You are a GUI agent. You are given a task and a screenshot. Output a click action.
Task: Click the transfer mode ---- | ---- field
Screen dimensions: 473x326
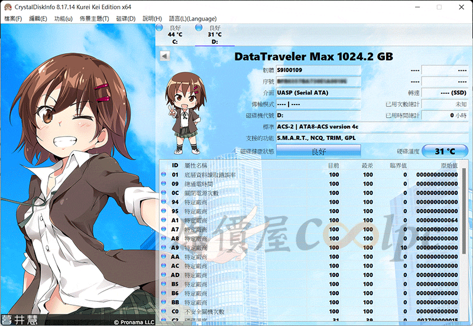319,105
